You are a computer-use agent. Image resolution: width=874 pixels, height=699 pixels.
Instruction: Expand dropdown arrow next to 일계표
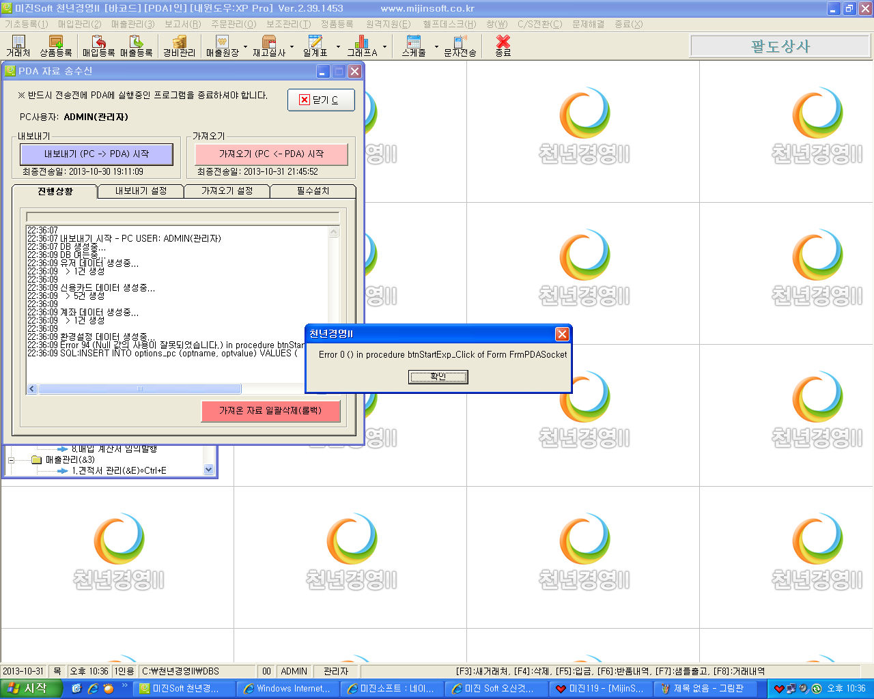click(338, 47)
